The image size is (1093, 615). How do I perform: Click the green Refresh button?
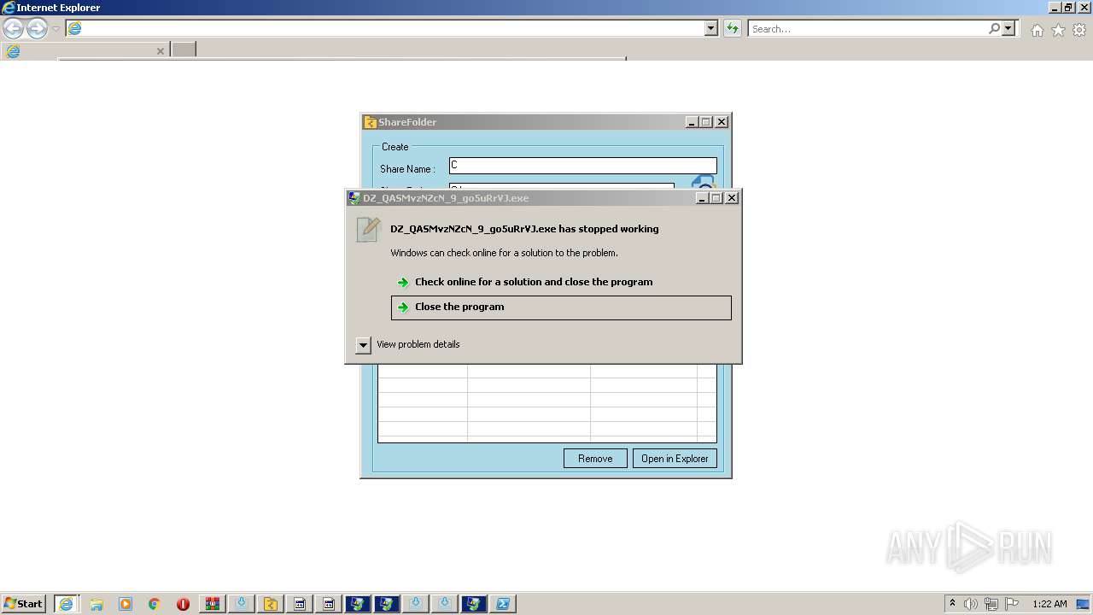coord(732,28)
